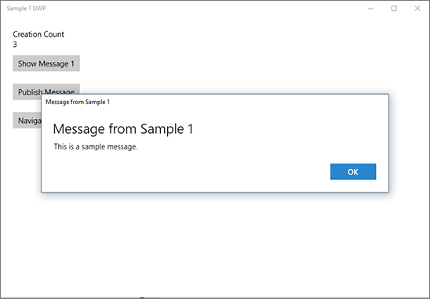Click the Show Message 1 button

[x=46, y=63]
